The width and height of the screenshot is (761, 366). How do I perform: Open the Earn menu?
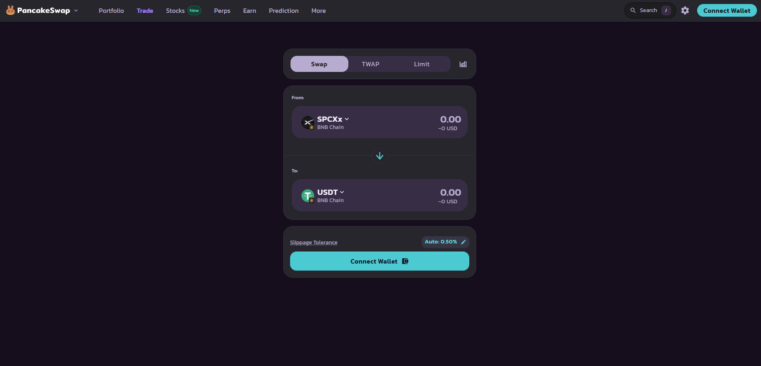coord(250,11)
